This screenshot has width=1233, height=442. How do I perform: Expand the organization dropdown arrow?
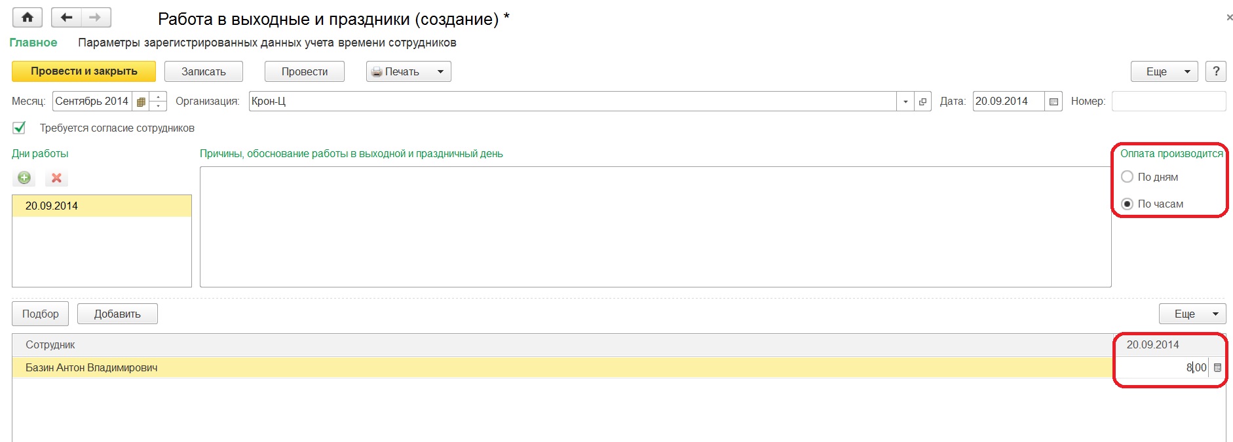[x=905, y=101]
